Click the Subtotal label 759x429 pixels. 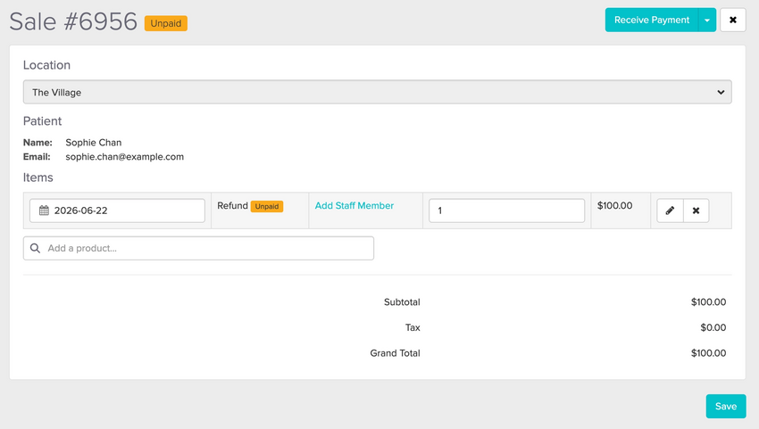402,301
